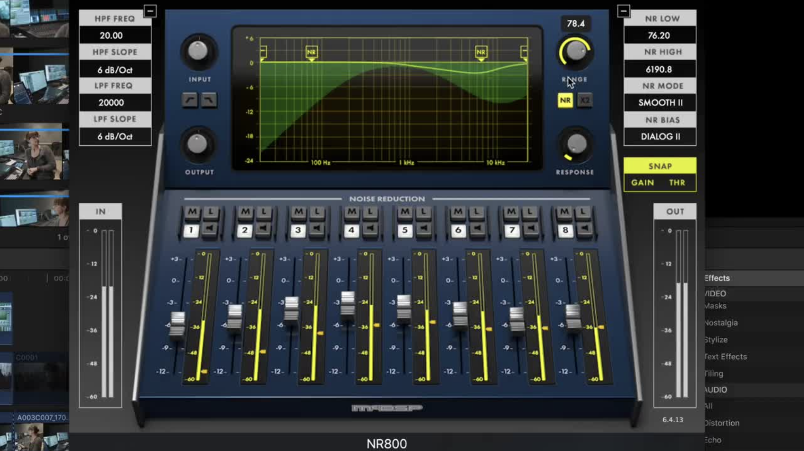Click the left NR marker on the graph
Screen dimensions: 804x451
click(x=311, y=52)
